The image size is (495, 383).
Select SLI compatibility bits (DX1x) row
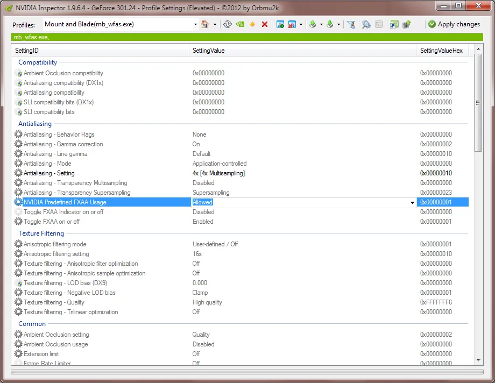click(241, 102)
